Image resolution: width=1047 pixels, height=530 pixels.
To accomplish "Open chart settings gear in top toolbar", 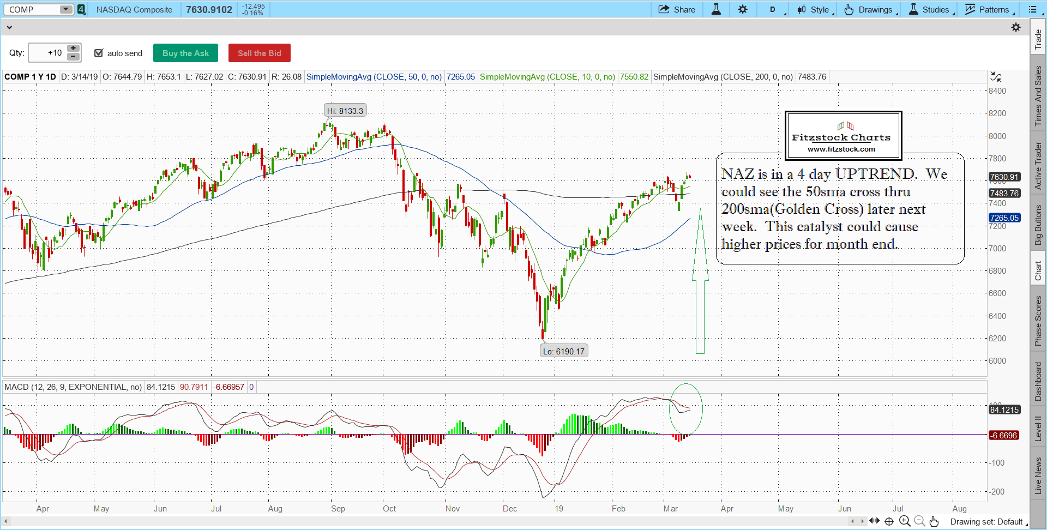I will tap(743, 9).
